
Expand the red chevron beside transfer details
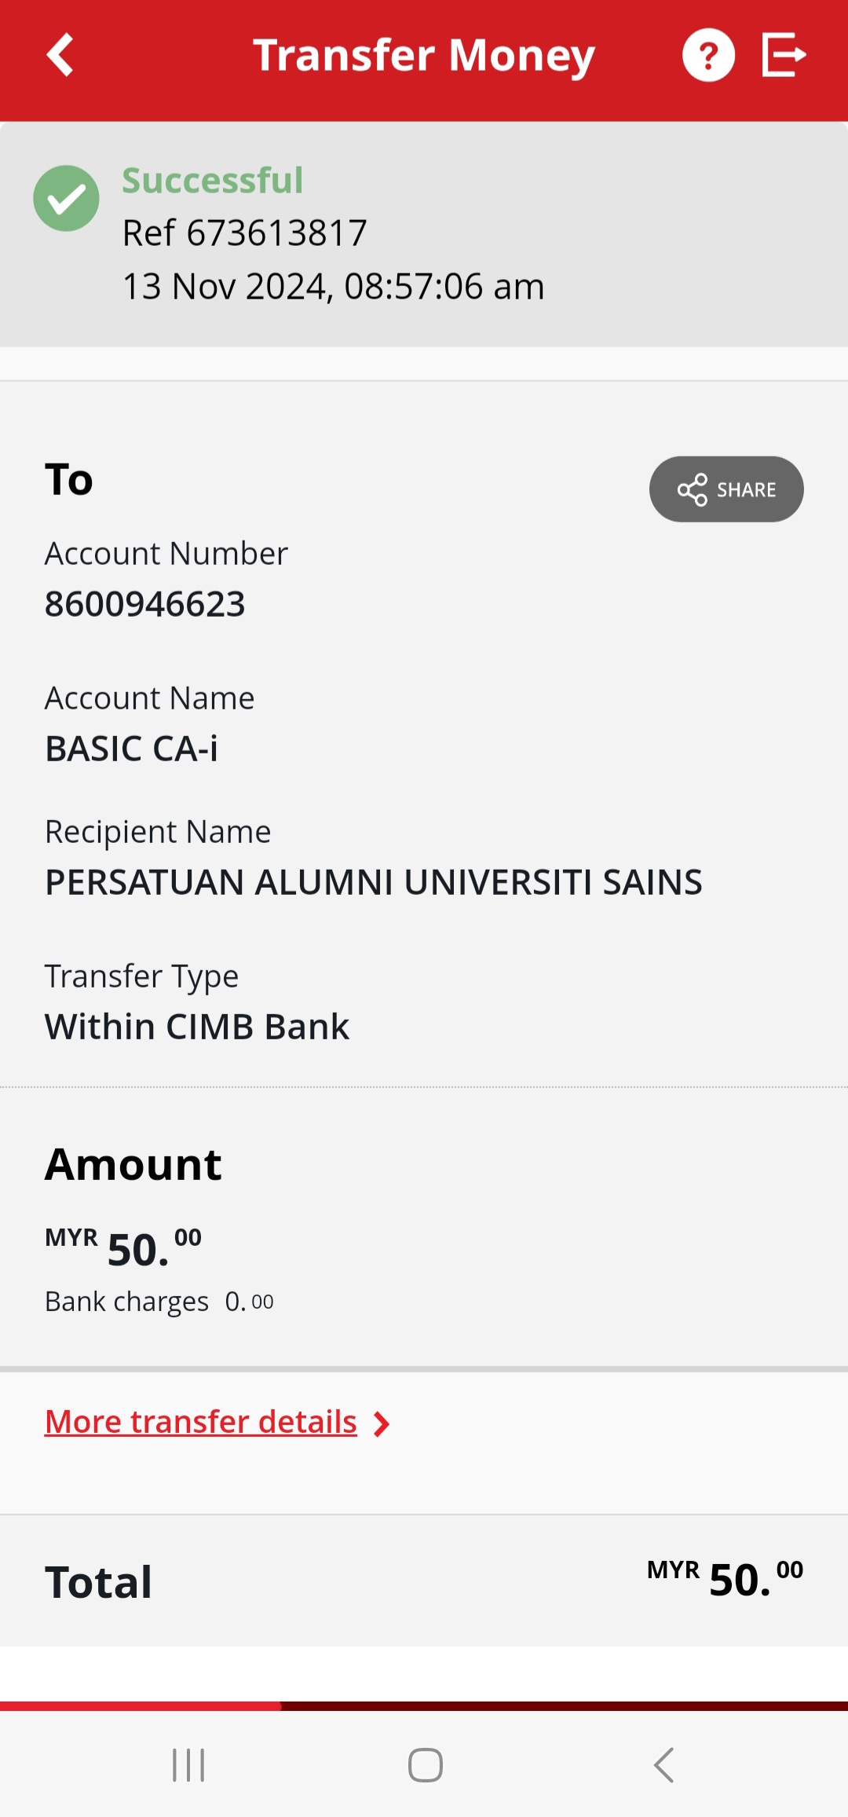pos(382,1424)
